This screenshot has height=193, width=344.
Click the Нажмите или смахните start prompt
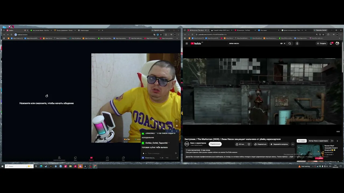pos(46,103)
